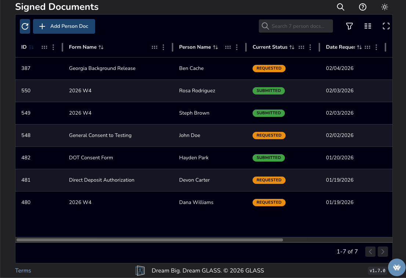Viewport: 406px width, 278px height.
Task: Click the help question mark icon
Action: (362, 7)
